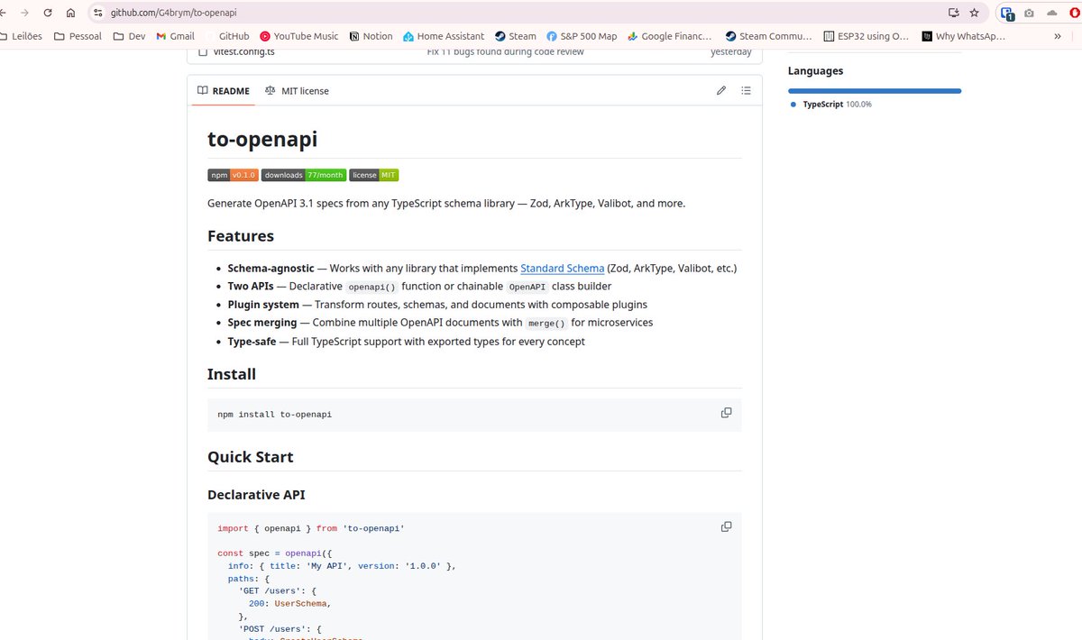Bookmark this page with the star icon
Screen dimensions: 1082x640
pyautogui.click(x=974, y=13)
